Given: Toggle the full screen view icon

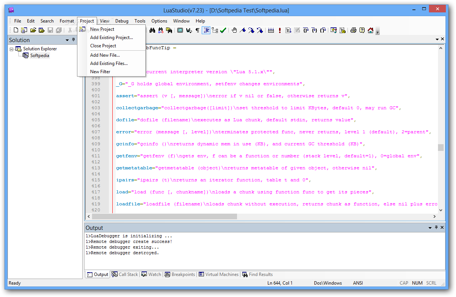Looking at the screenshot, I should (180, 30).
